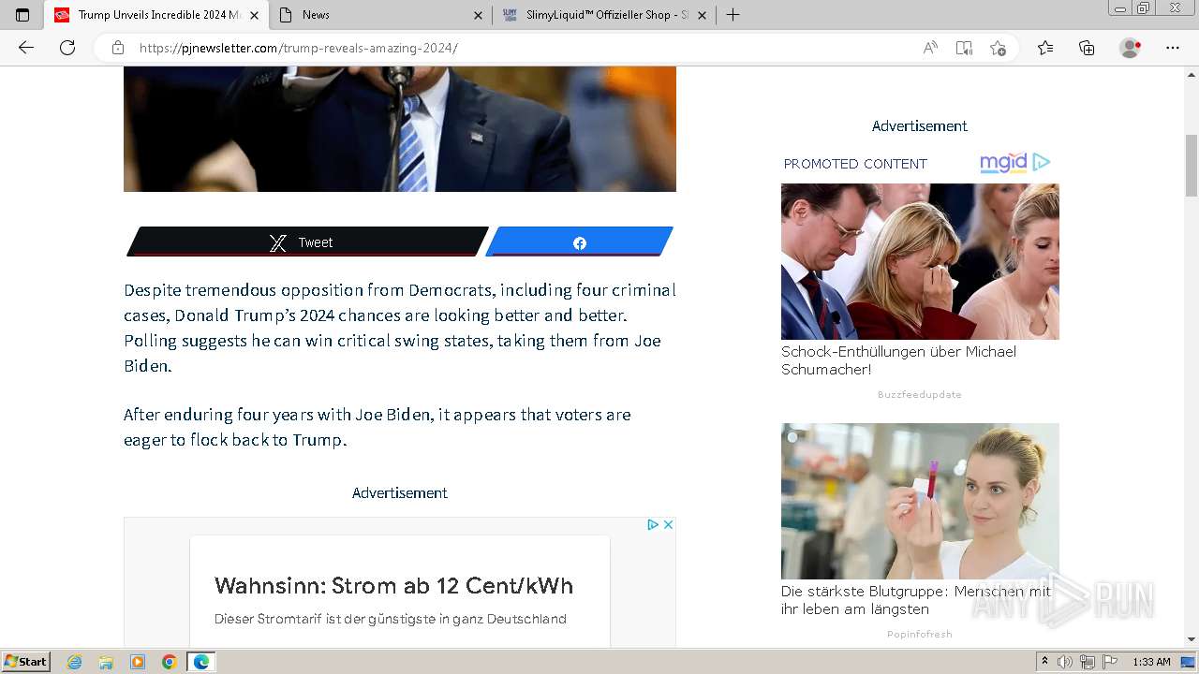Share article on Facebook button

point(579,242)
